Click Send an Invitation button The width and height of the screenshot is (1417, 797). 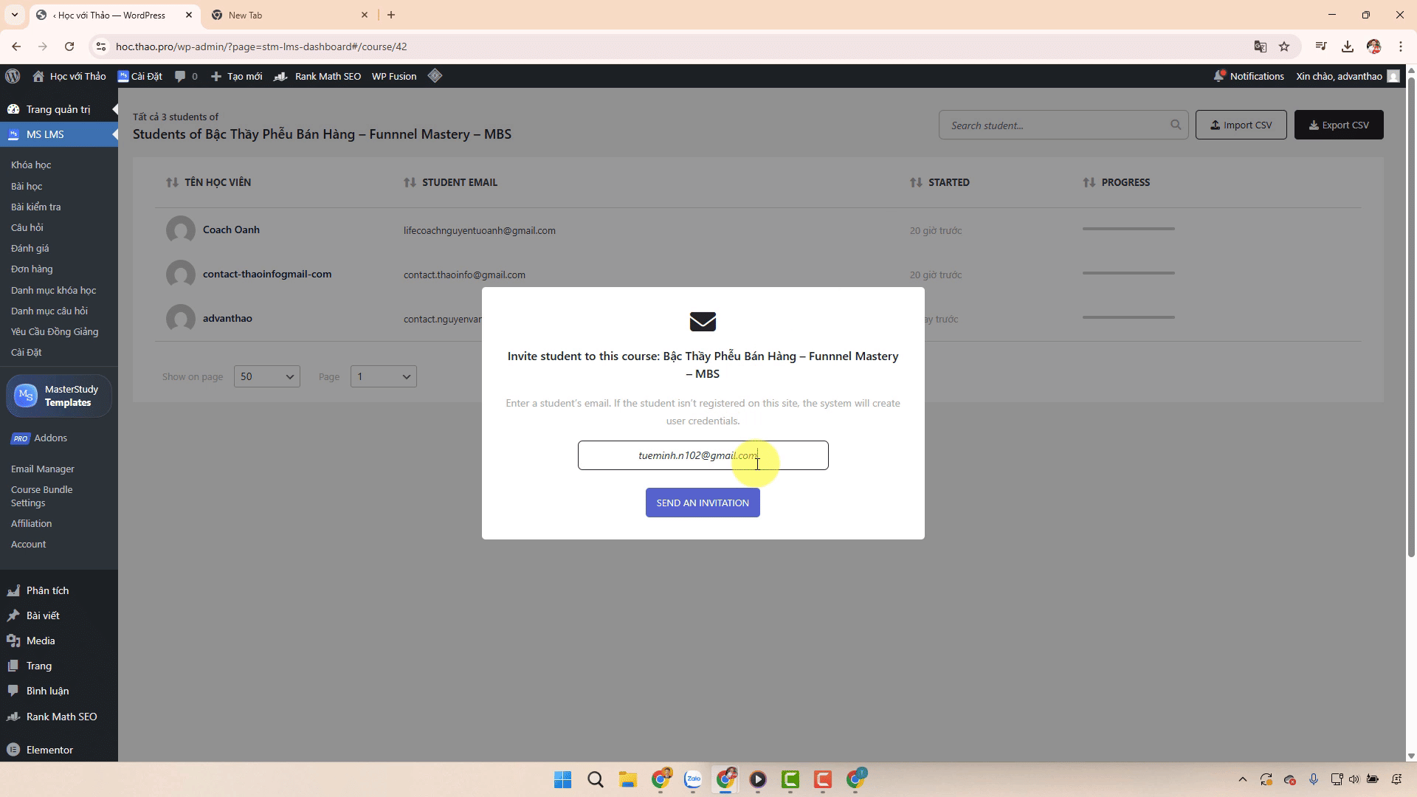tap(702, 503)
